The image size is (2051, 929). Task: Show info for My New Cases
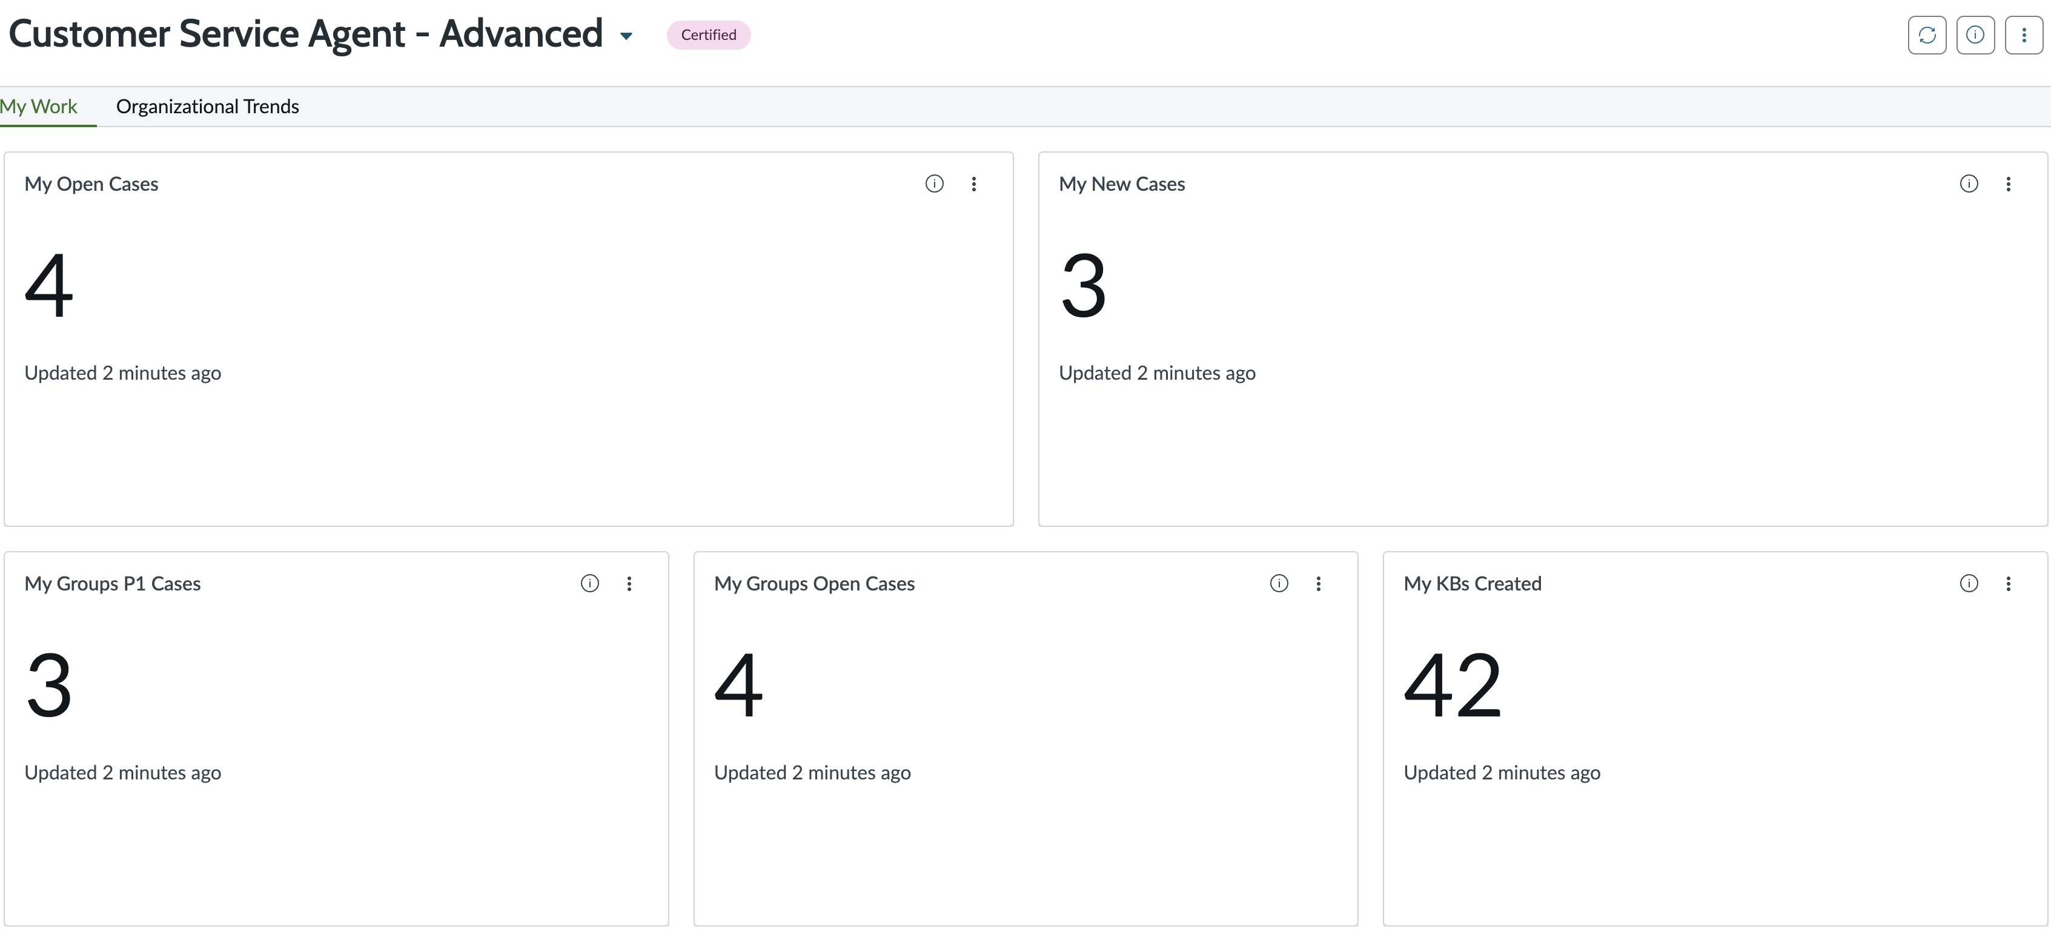pyautogui.click(x=1968, y=184)
